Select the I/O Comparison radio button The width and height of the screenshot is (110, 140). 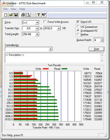78,27
